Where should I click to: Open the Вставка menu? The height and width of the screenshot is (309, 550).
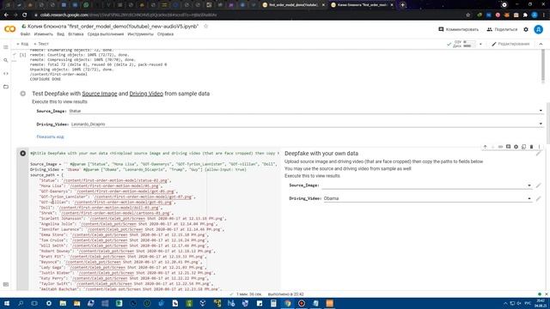(x=76, y=34)
